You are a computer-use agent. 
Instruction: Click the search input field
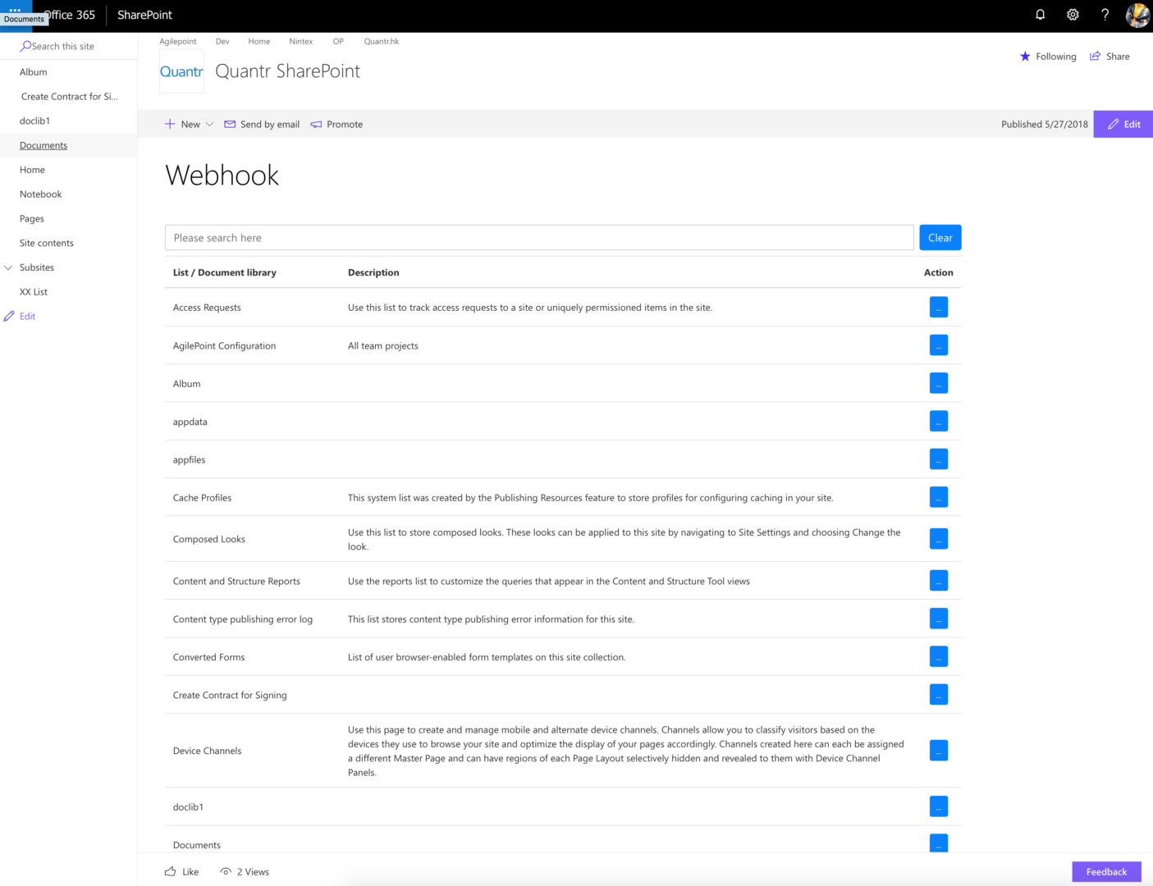(x=539, y=237)
